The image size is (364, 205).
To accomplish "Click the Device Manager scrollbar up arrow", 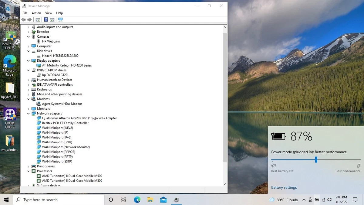I will pos(225,27).
